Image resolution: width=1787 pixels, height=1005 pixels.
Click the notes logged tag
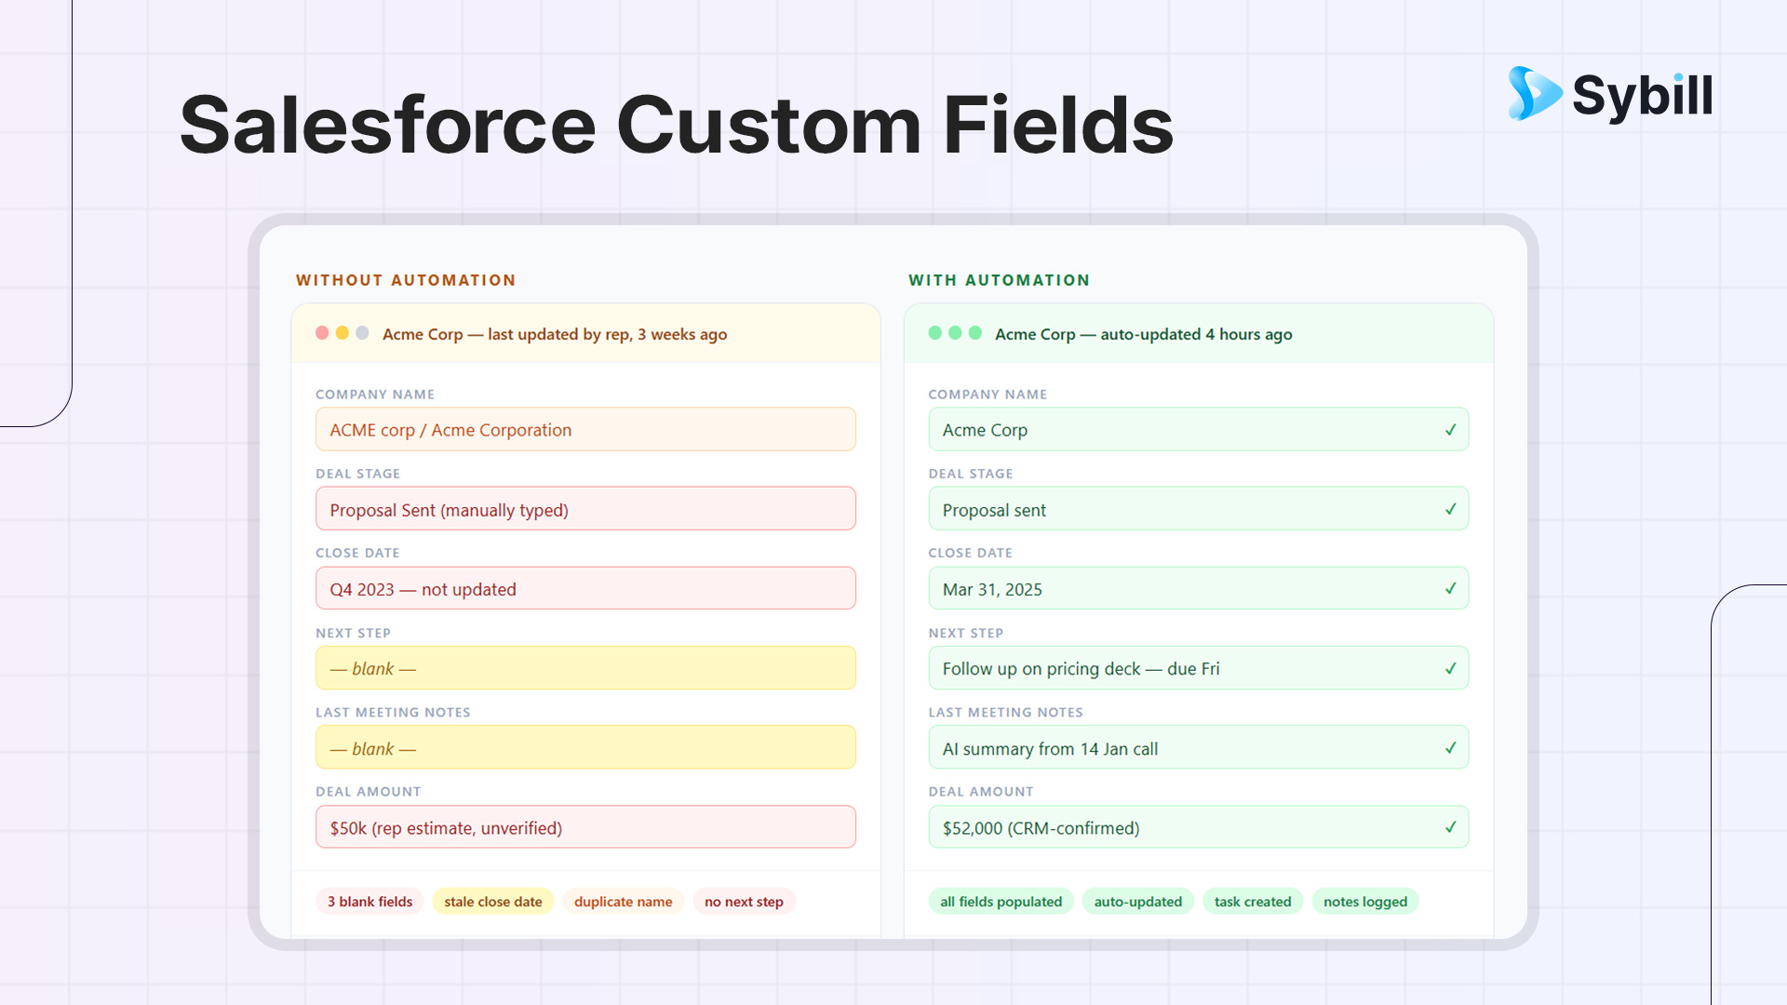(1365, 902)
